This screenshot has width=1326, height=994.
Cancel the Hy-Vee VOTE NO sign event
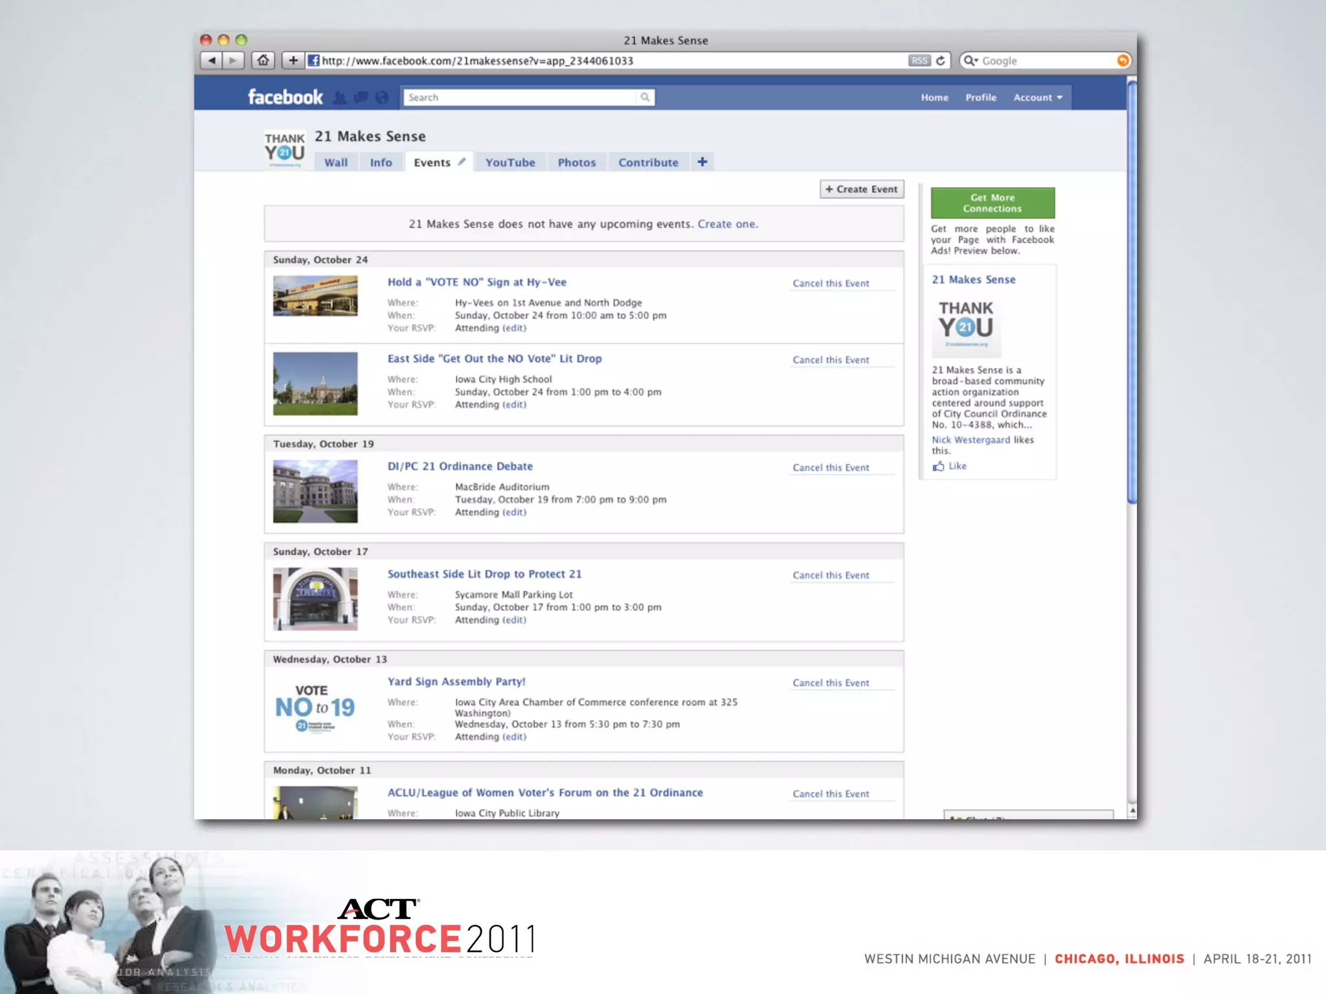point(831,283)
